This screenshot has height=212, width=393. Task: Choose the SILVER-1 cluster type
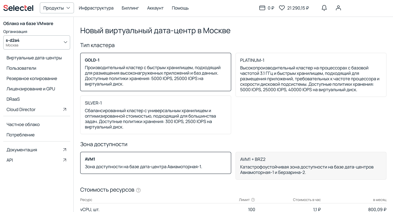(156, 115)
